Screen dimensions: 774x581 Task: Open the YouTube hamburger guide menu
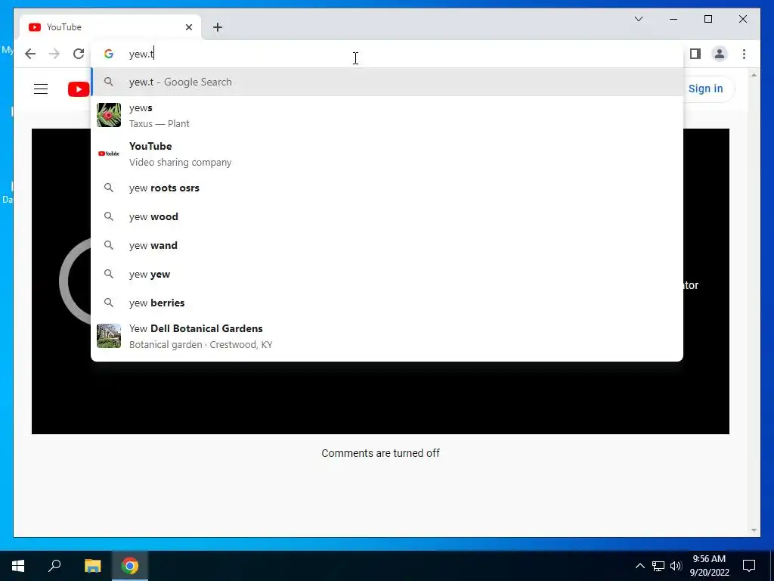[41, 89]
